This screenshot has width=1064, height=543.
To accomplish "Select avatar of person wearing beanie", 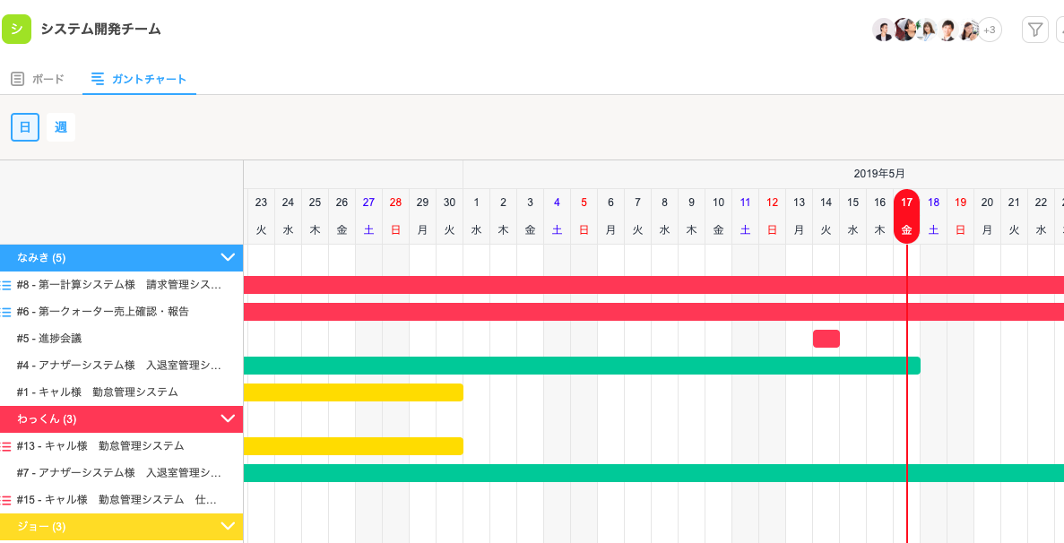I will (904, 30).
